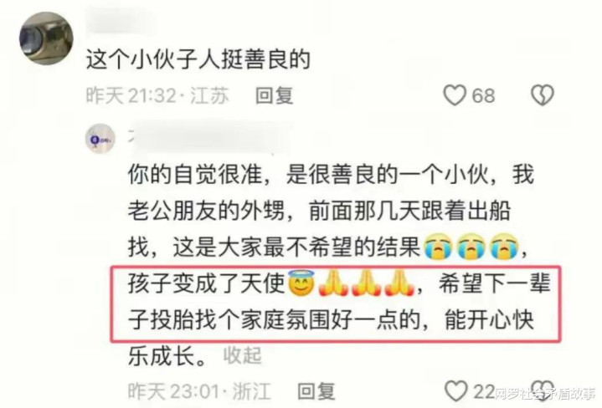Dislike the reply comment from Zhejiang
Screen dimensions: 602x408
tap(542, 391)
